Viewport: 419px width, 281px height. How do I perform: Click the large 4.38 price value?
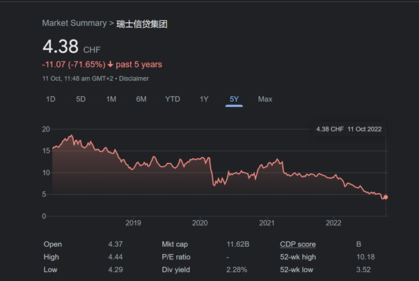point(61,47)
